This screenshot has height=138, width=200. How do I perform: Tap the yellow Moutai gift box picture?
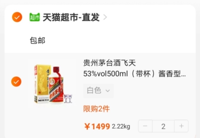pyautogui.click(x=41, y=84)
